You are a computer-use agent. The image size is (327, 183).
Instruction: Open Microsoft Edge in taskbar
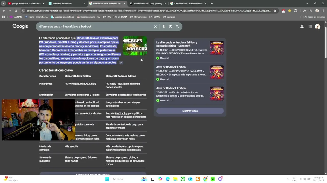pyautogui.click(x=168, y=179)
